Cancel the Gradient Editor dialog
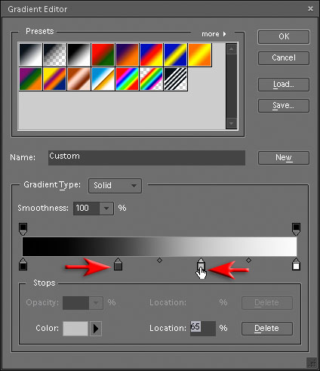This screenshot has height=371, width=320. click(284, 58)
